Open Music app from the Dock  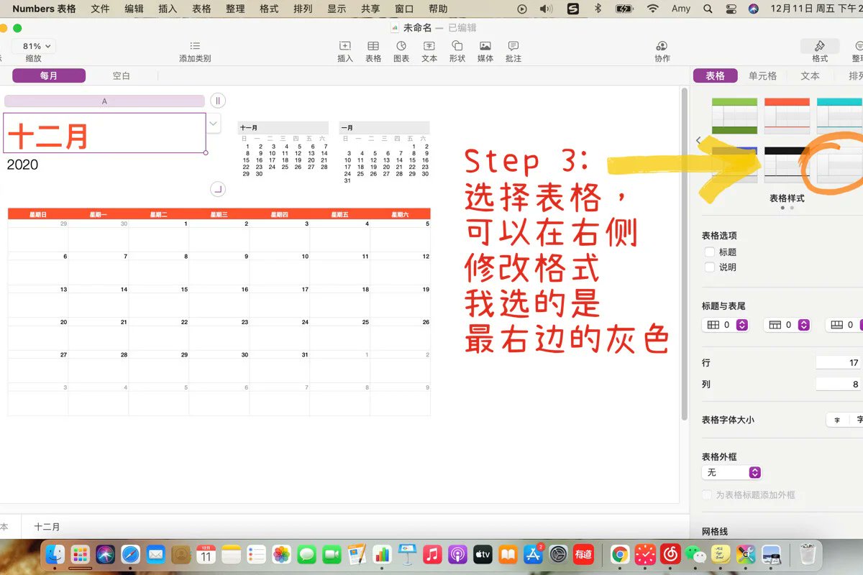(x=432, y=554)
